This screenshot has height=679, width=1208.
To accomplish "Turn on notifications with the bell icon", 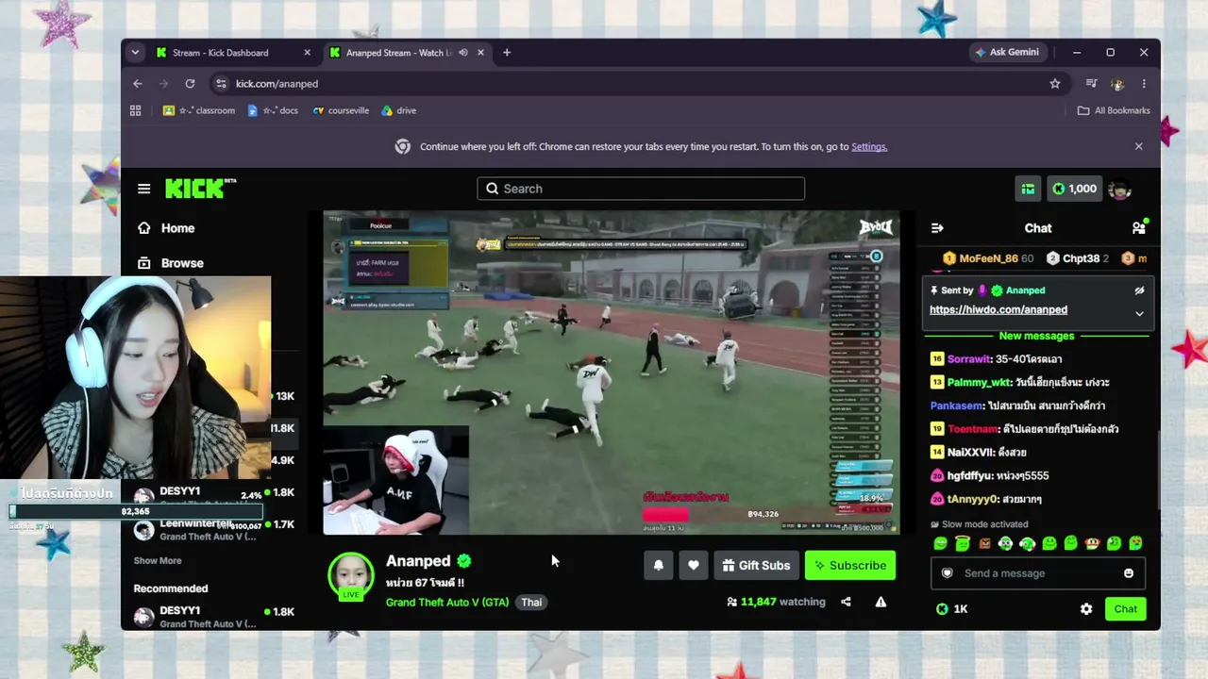I will (659, 565).
